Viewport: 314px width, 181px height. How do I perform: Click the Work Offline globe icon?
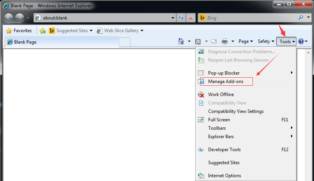pos(201,95)
